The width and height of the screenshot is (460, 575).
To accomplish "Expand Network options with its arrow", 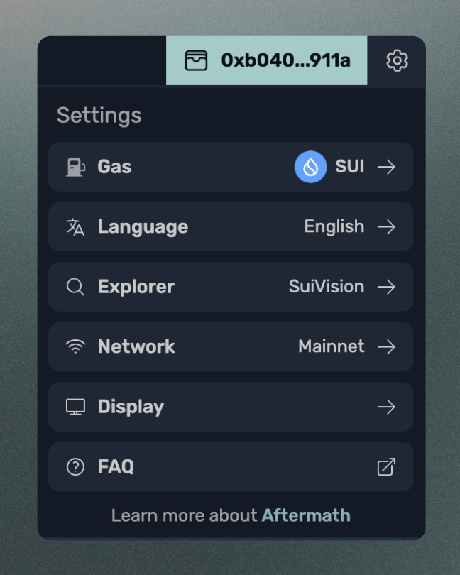I will tap(386, 346).
